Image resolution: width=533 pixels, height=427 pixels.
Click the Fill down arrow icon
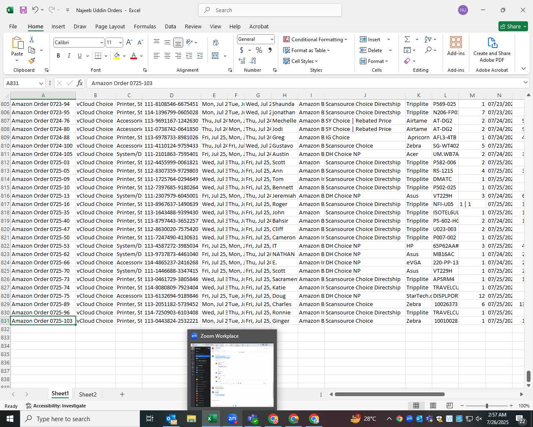[407, 50]
